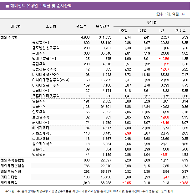Select the 기초소재섹터 row label
This screenshot has height=195, width=192.
[43, 133]
